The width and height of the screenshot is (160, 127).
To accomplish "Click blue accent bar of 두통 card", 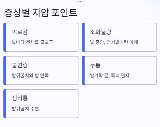I will click(83, 70).
